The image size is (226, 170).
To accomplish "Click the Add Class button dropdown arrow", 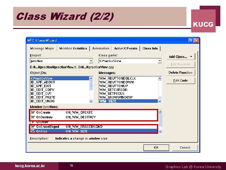I will point(191,57).
